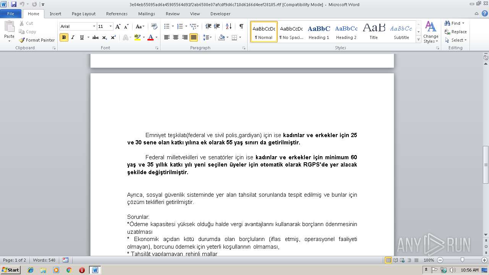Apply text highlight color
The image size is (489, 275).
tap(137, 37)
